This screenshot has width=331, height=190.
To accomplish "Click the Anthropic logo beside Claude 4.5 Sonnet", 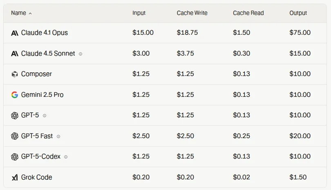I will click(x=15, y=54).
